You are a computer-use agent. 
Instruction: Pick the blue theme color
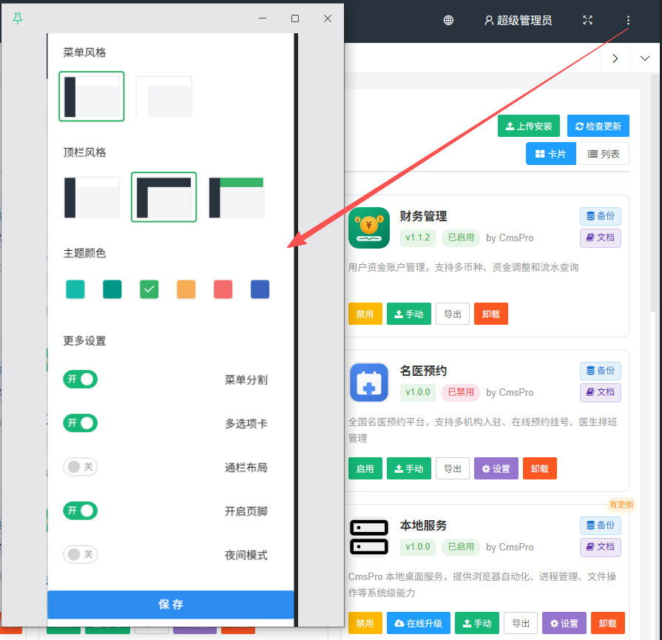point(260,289)
